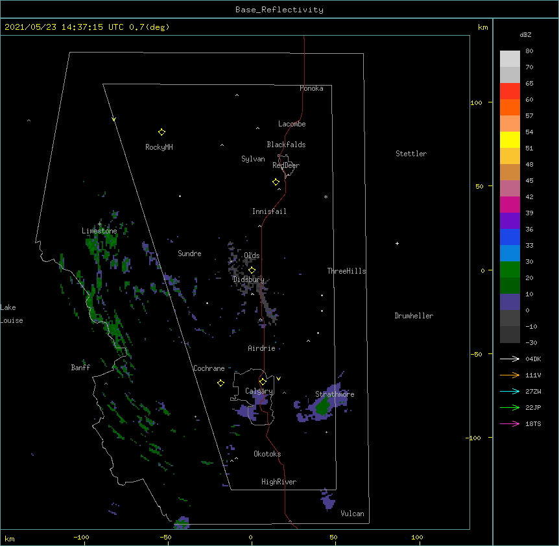Click the Didsbury label
This screenshot has height=546, width=559.
click(249, 279)
